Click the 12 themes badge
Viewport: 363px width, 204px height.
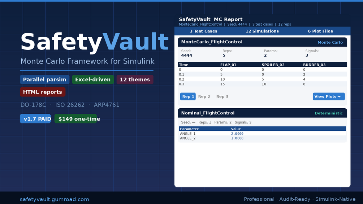(x=135, y=79)
